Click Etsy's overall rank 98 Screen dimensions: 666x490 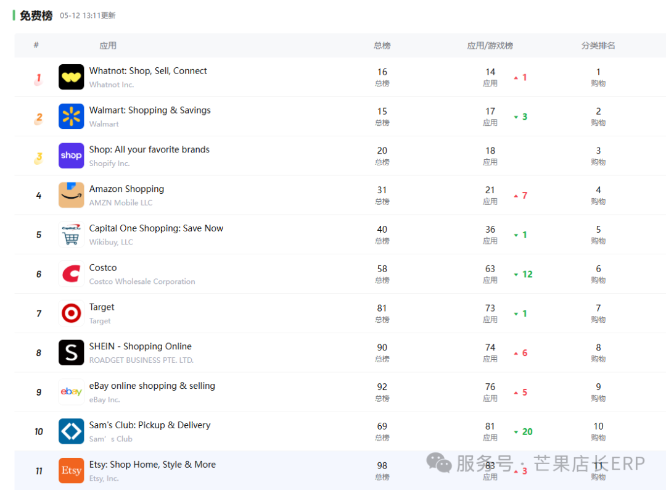(x=382, y=466)
